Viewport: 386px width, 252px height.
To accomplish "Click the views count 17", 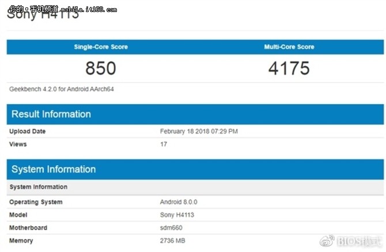I will tap(164, 144).
